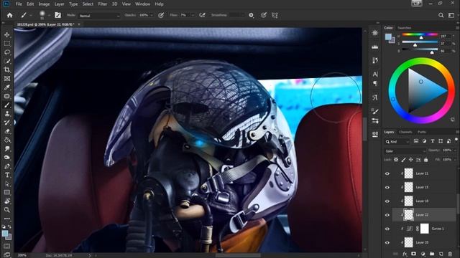Select the Layer 21 row
The image size is (460, 258).
(424, 173)
